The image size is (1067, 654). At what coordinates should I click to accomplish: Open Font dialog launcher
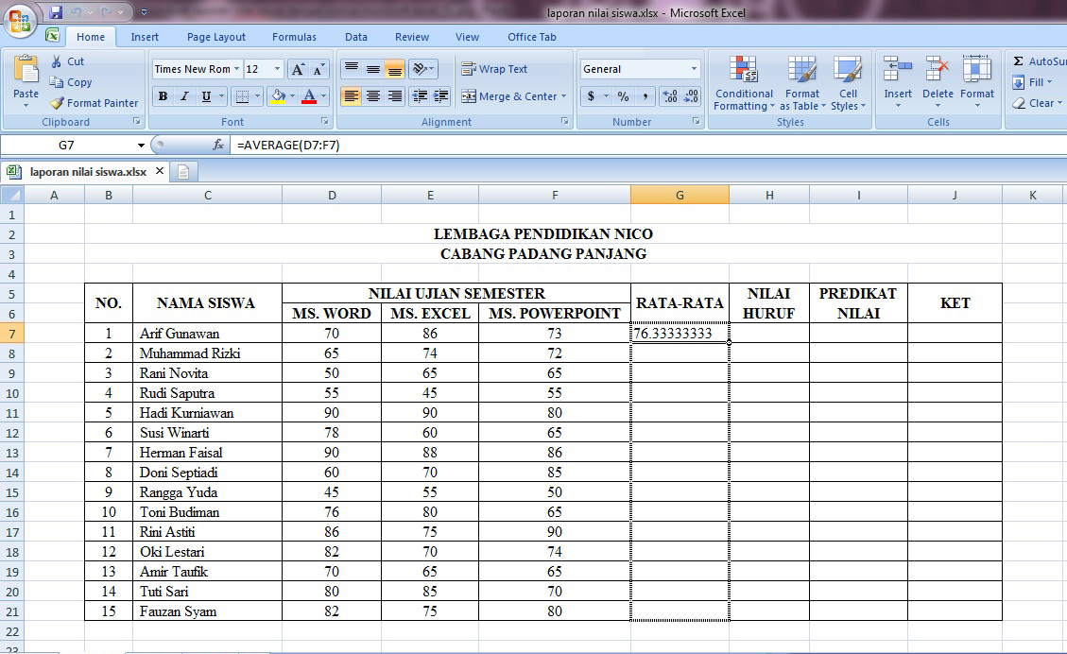pos(324,121)
